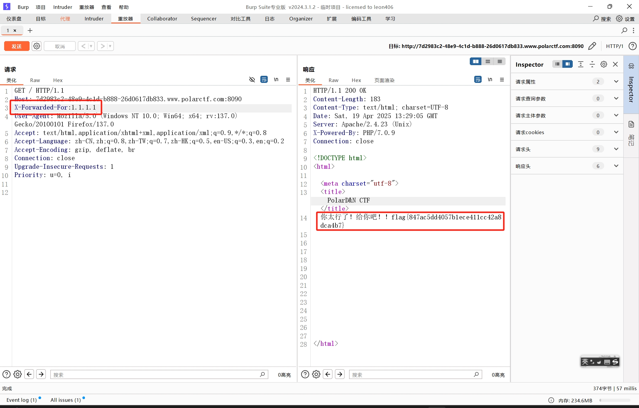Close the Inspector panel
The height and width of the screenshot is (408, 639).
[615, 64]
